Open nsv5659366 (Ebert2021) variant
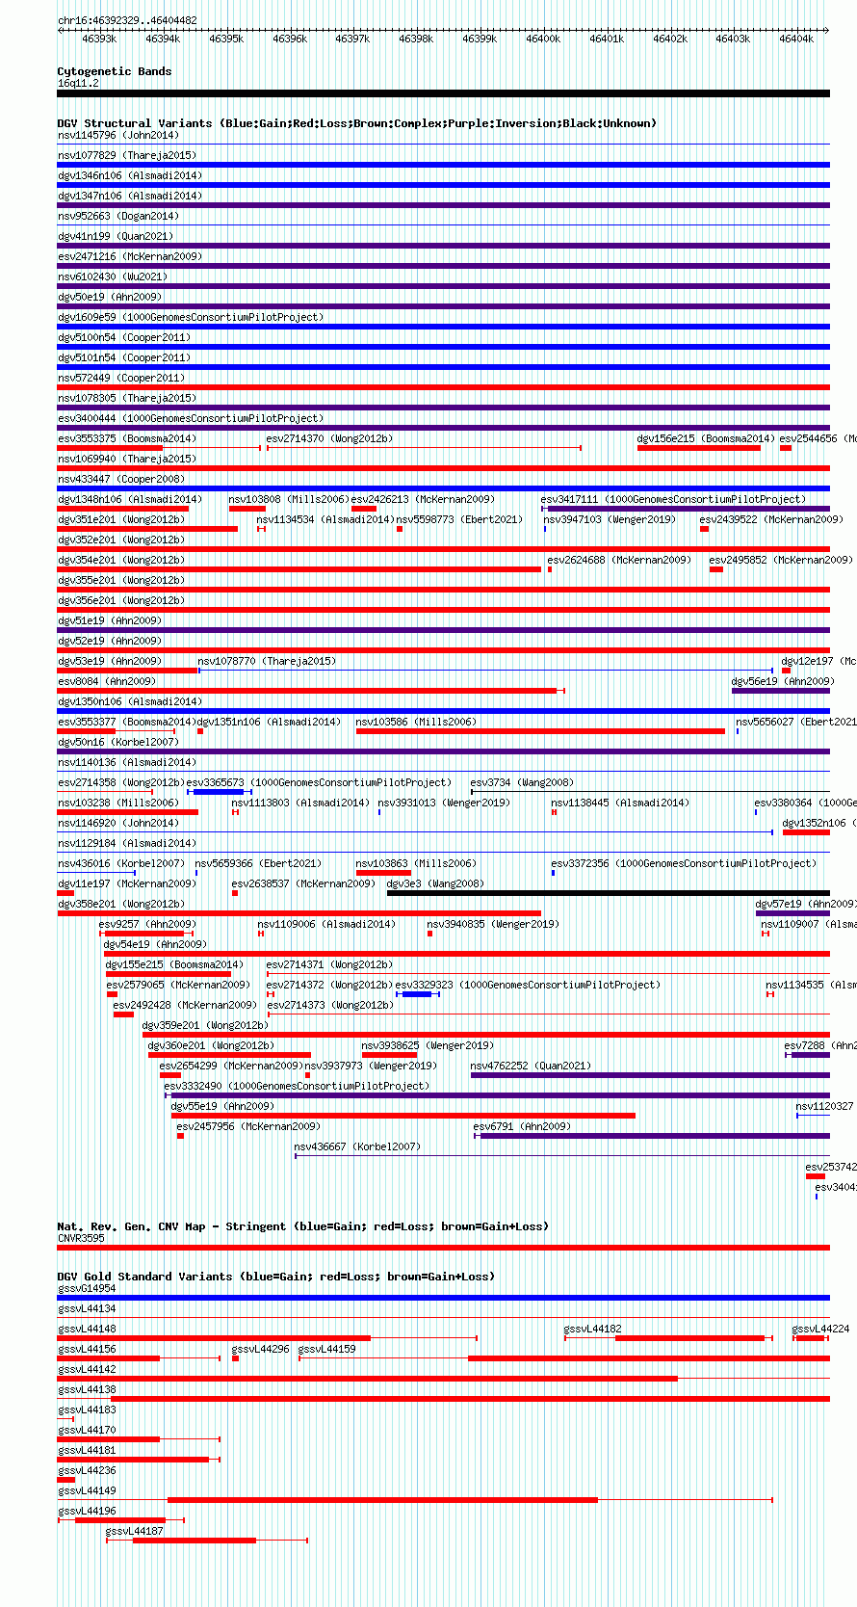 258,863
